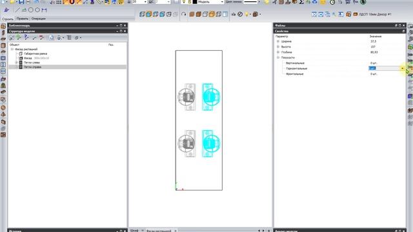Click the yellow face icon in top toolbar
Image resolution: width=413 pixels, height=232 pixels.
click(x=323, y=2)
